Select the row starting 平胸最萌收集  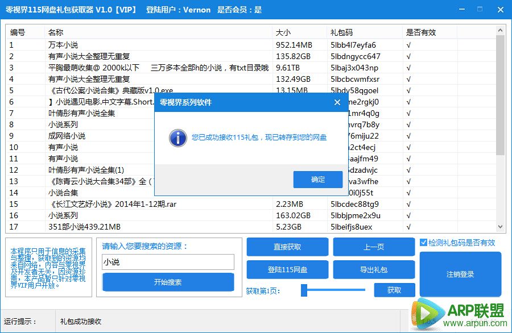pyautogui.click(x=251, y=68)
